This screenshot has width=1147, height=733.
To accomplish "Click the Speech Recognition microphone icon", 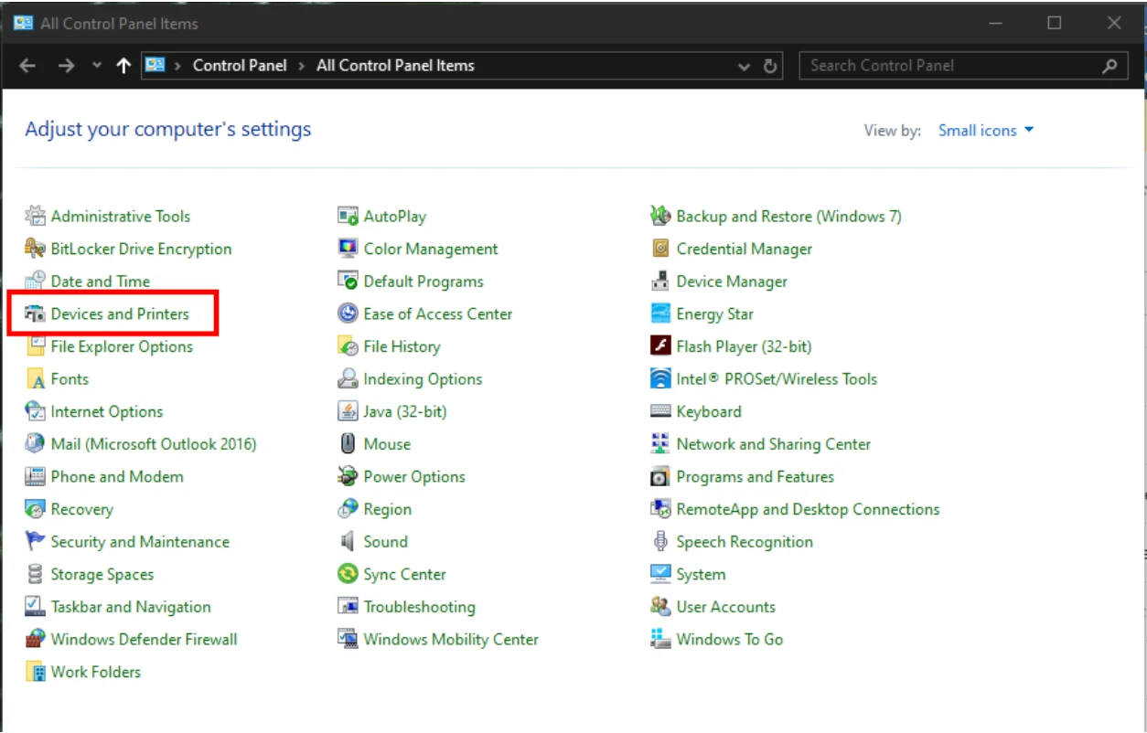I will (660, 542).
